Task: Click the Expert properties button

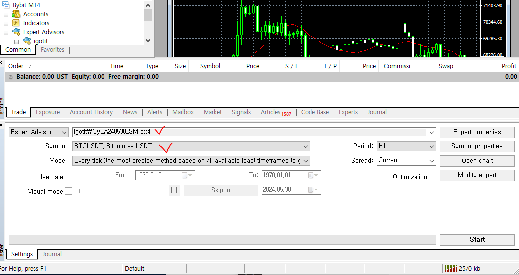Action: pos(477,132)
